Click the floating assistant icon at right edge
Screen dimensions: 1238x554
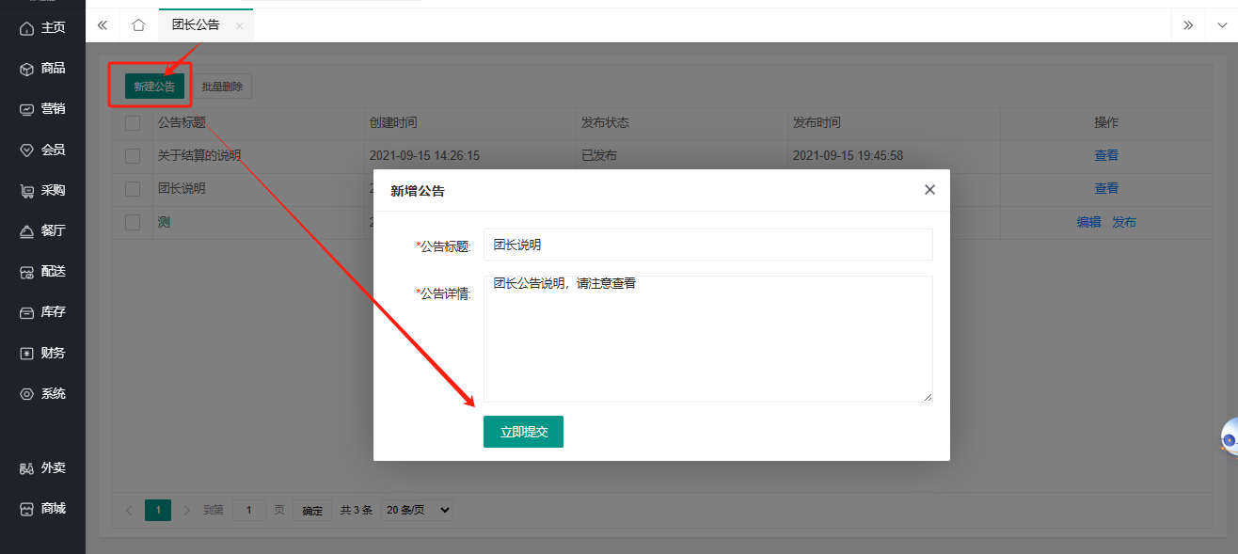pos(1229,437)
